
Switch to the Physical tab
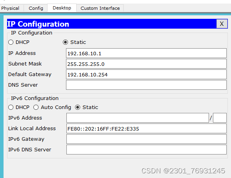coord(10,8)
